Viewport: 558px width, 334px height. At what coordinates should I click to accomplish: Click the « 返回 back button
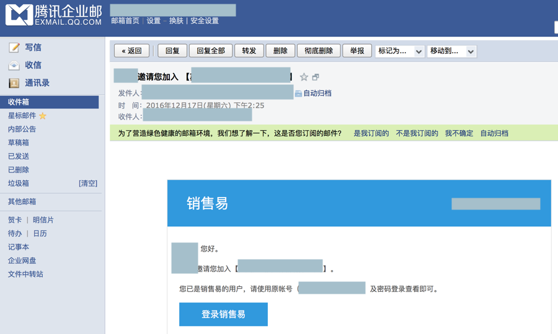click(x=131, y=51)
